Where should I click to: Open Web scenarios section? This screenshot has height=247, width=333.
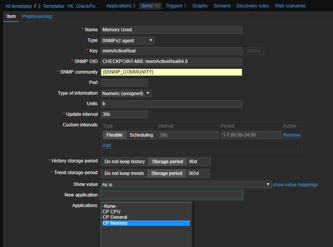coord(290,6)
